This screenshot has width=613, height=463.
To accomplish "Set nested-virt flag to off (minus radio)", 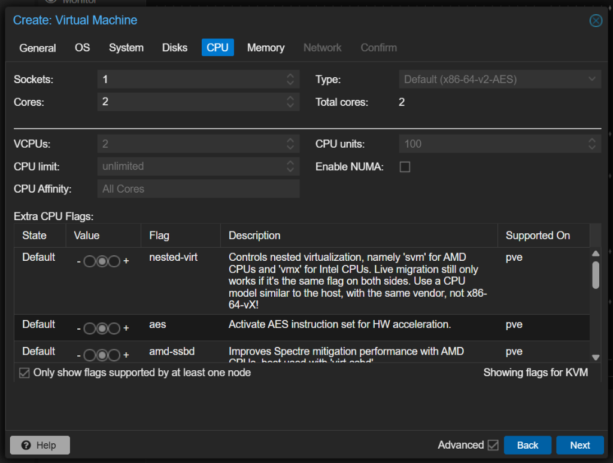I will [90, 261].
